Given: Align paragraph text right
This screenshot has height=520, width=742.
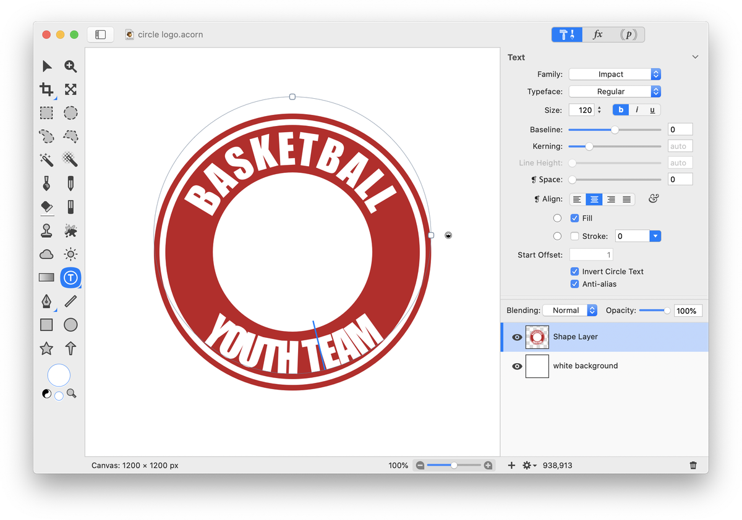Looking at the screenshot, I should coord(610,199).
